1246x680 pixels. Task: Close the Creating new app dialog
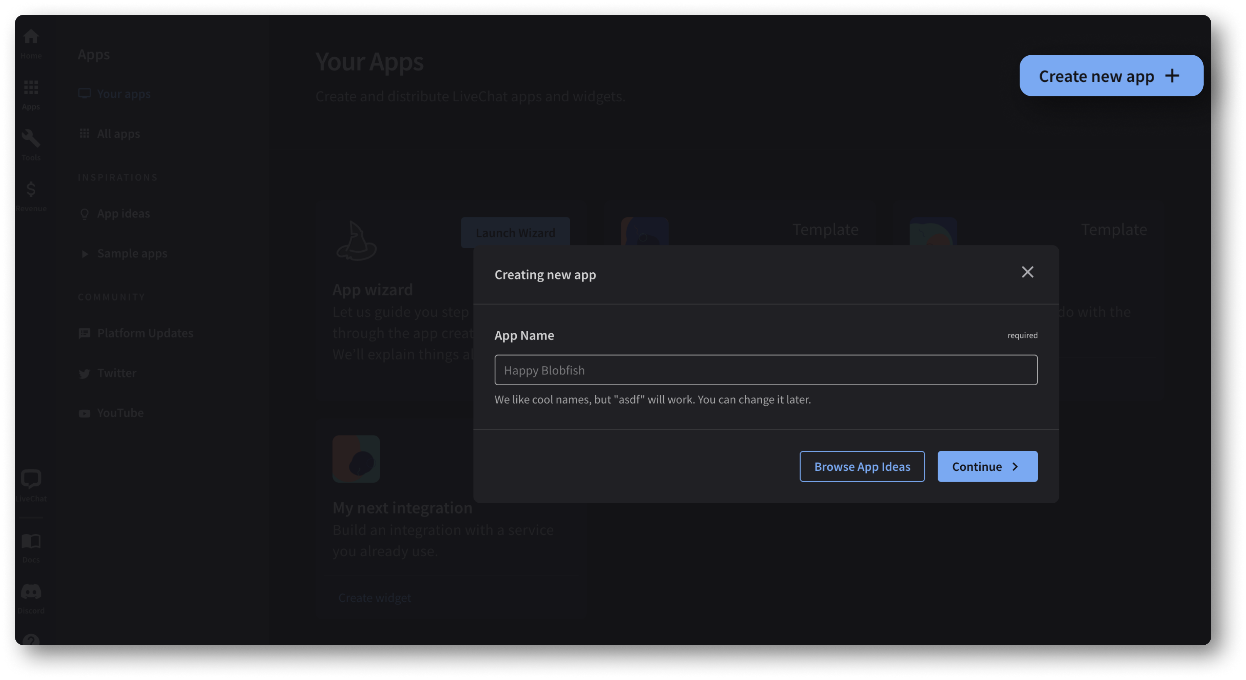(x=1028, y=272)
